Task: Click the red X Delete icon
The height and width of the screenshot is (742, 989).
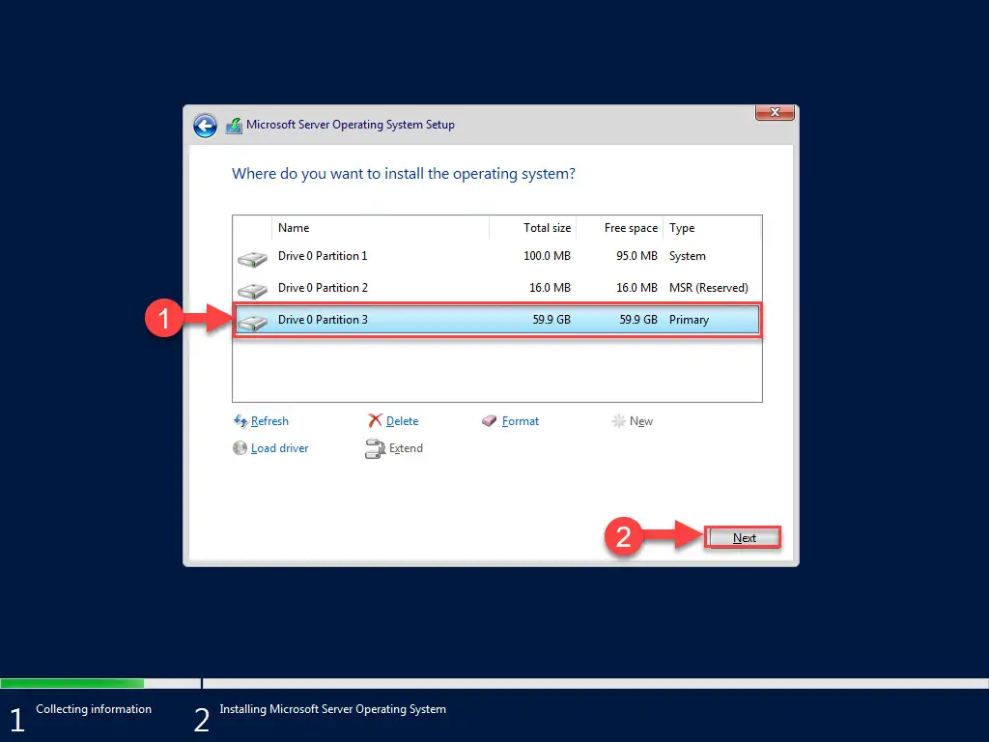Action: tap(378, 421)
